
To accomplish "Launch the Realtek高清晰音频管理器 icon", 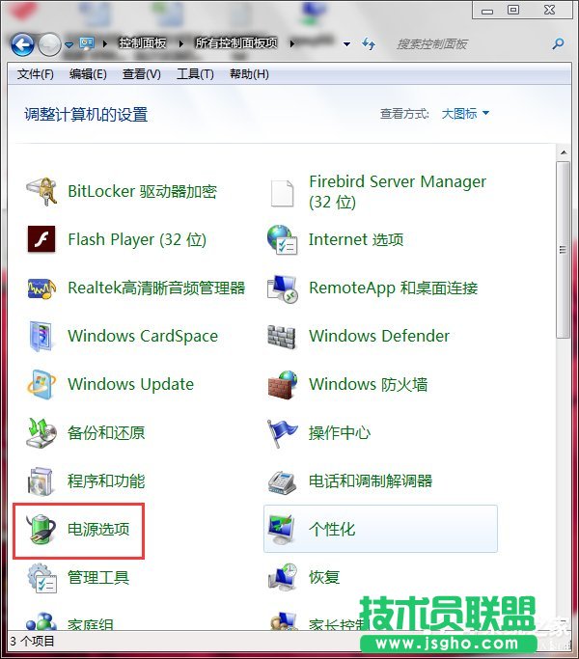I will click(x=41, y=288).
